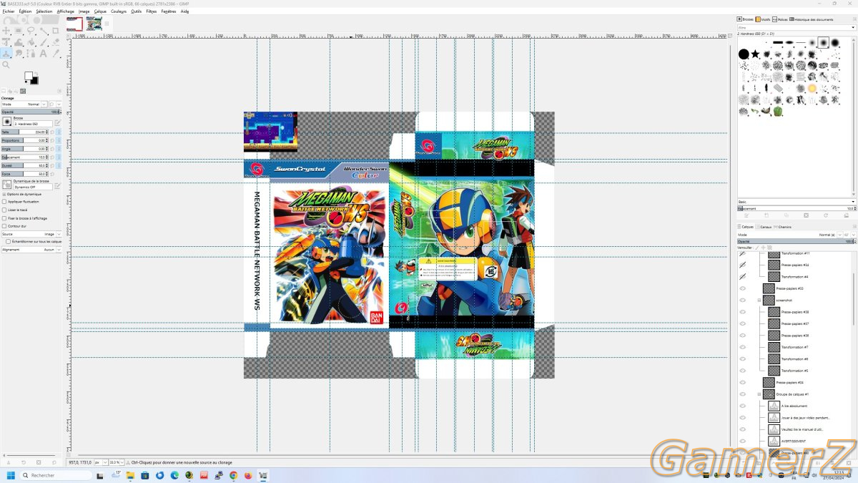Image resolution: width=858 pixels, height=483 pixels.
Task: Enable the Lisser le tracé checkbox
Action: pyautogui.click(x=4, y=210)
